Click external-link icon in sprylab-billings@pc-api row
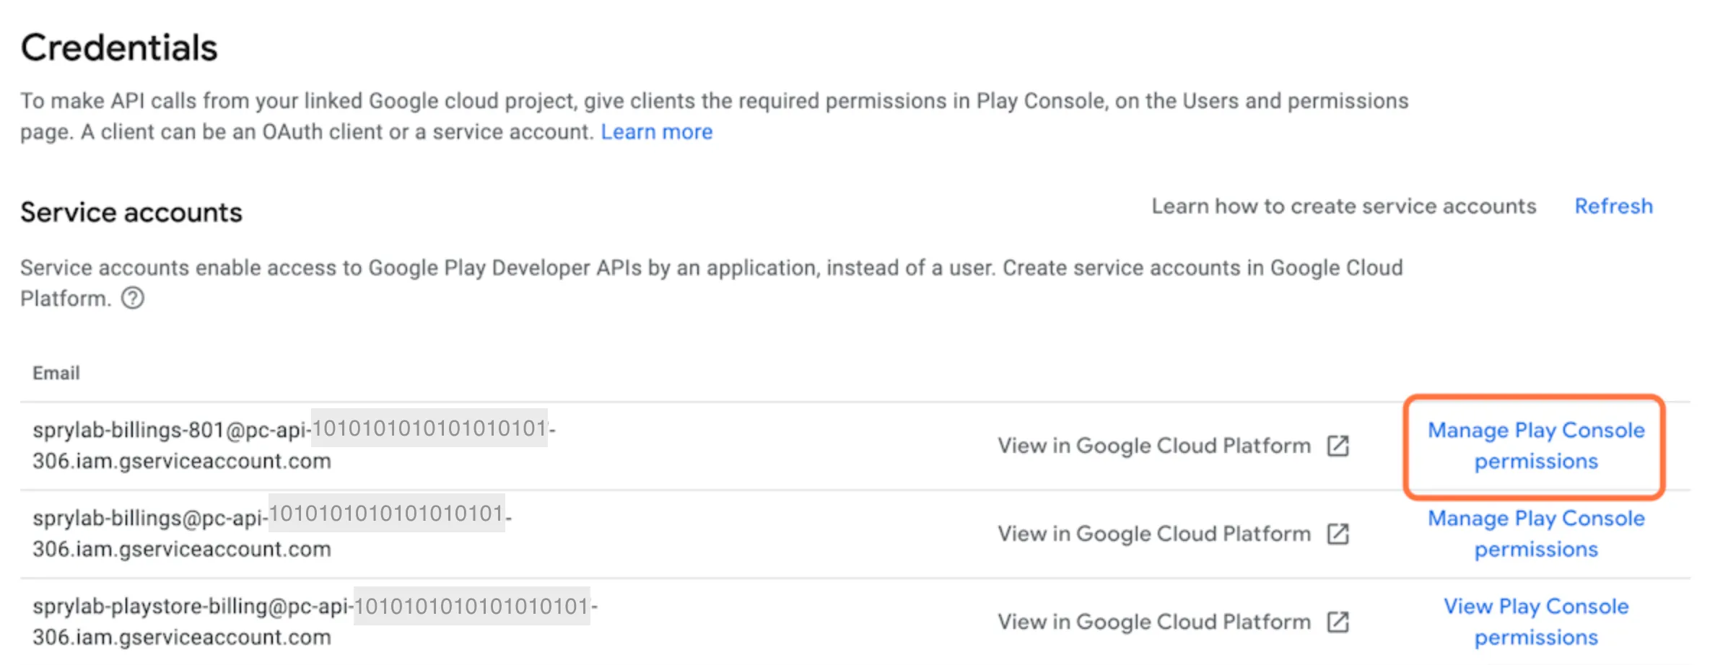Image resolution: width=1728 pixels, height=665 pixels. click(1338, 534)
